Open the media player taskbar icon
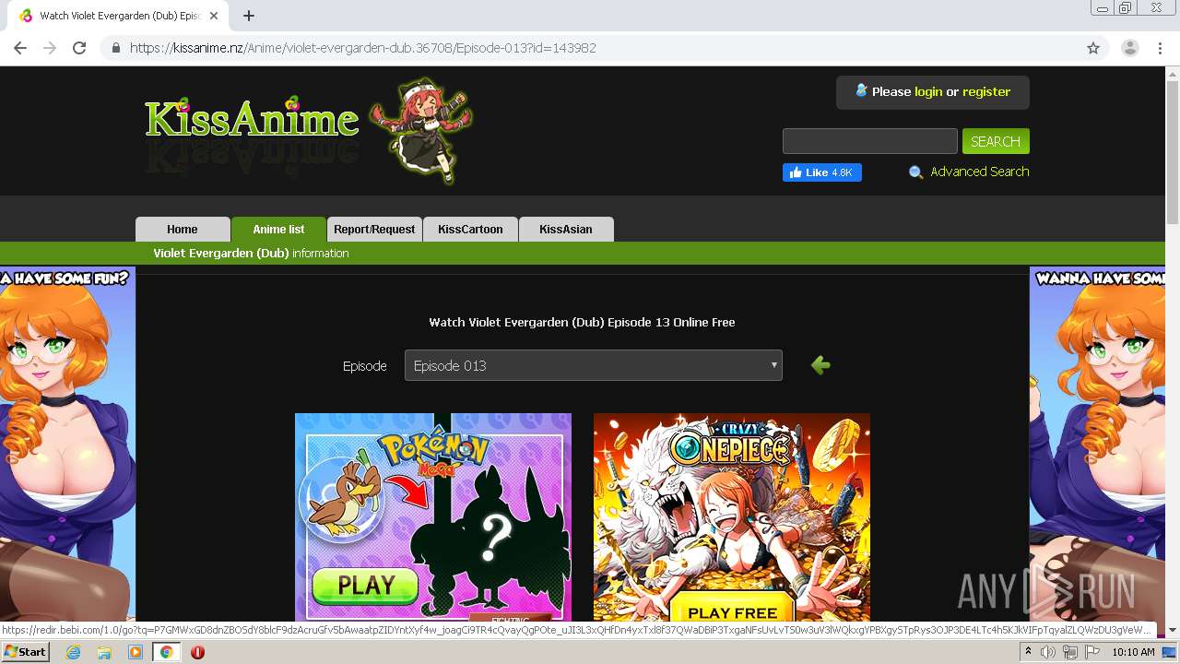This screenshot has width=1180, height=664. point(136,652)
